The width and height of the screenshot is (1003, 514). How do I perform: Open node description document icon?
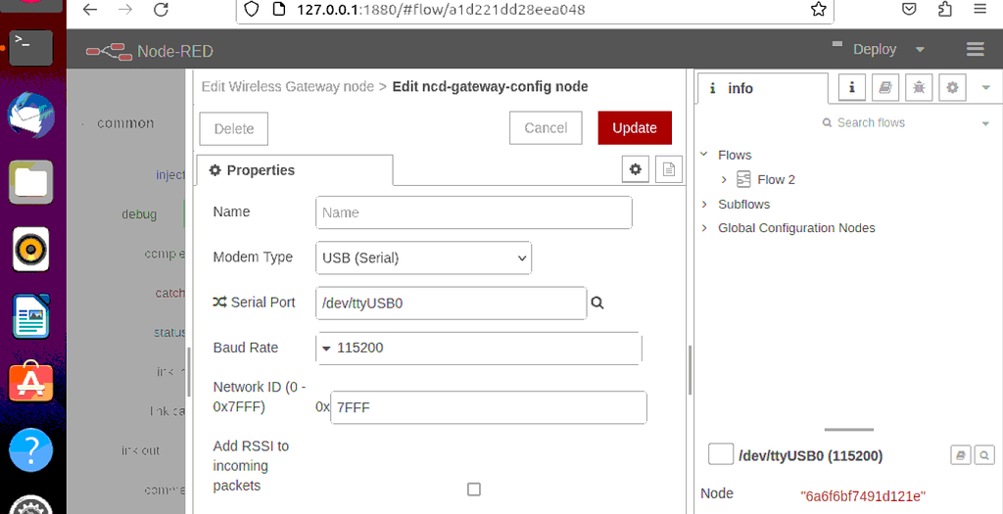668,169
